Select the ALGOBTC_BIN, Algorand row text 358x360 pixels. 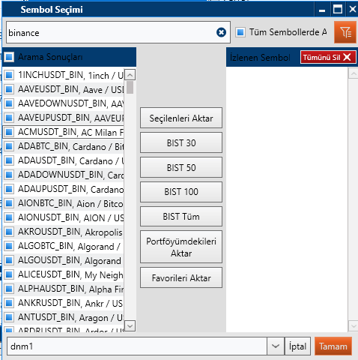click(70, 246)
